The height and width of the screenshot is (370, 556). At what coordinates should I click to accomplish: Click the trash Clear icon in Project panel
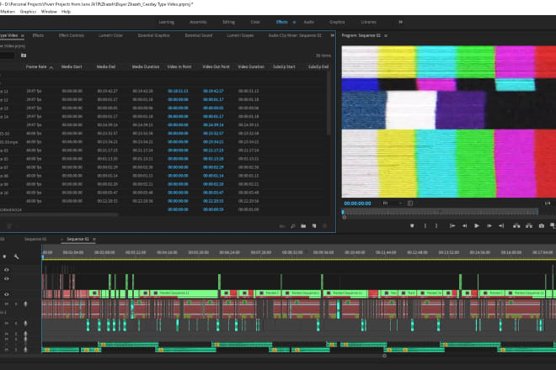coord(324,226)
